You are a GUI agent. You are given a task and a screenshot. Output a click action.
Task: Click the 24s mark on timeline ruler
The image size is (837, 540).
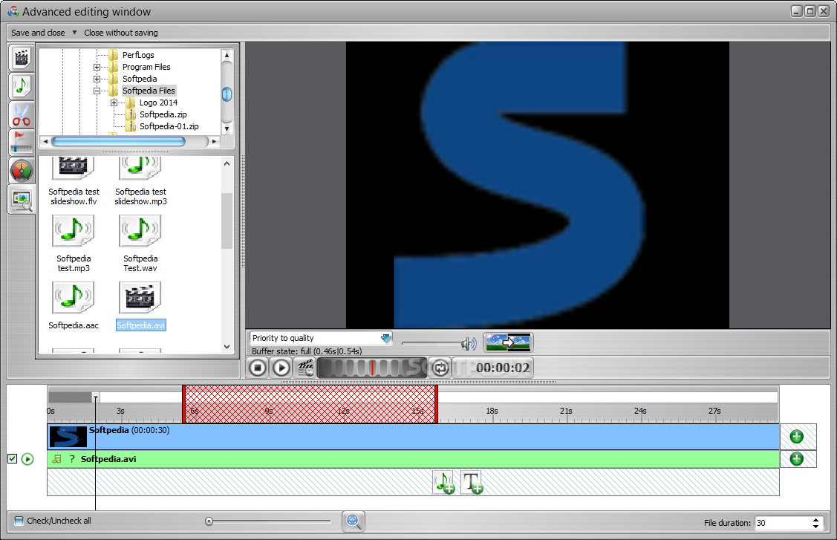click(640, 411)
